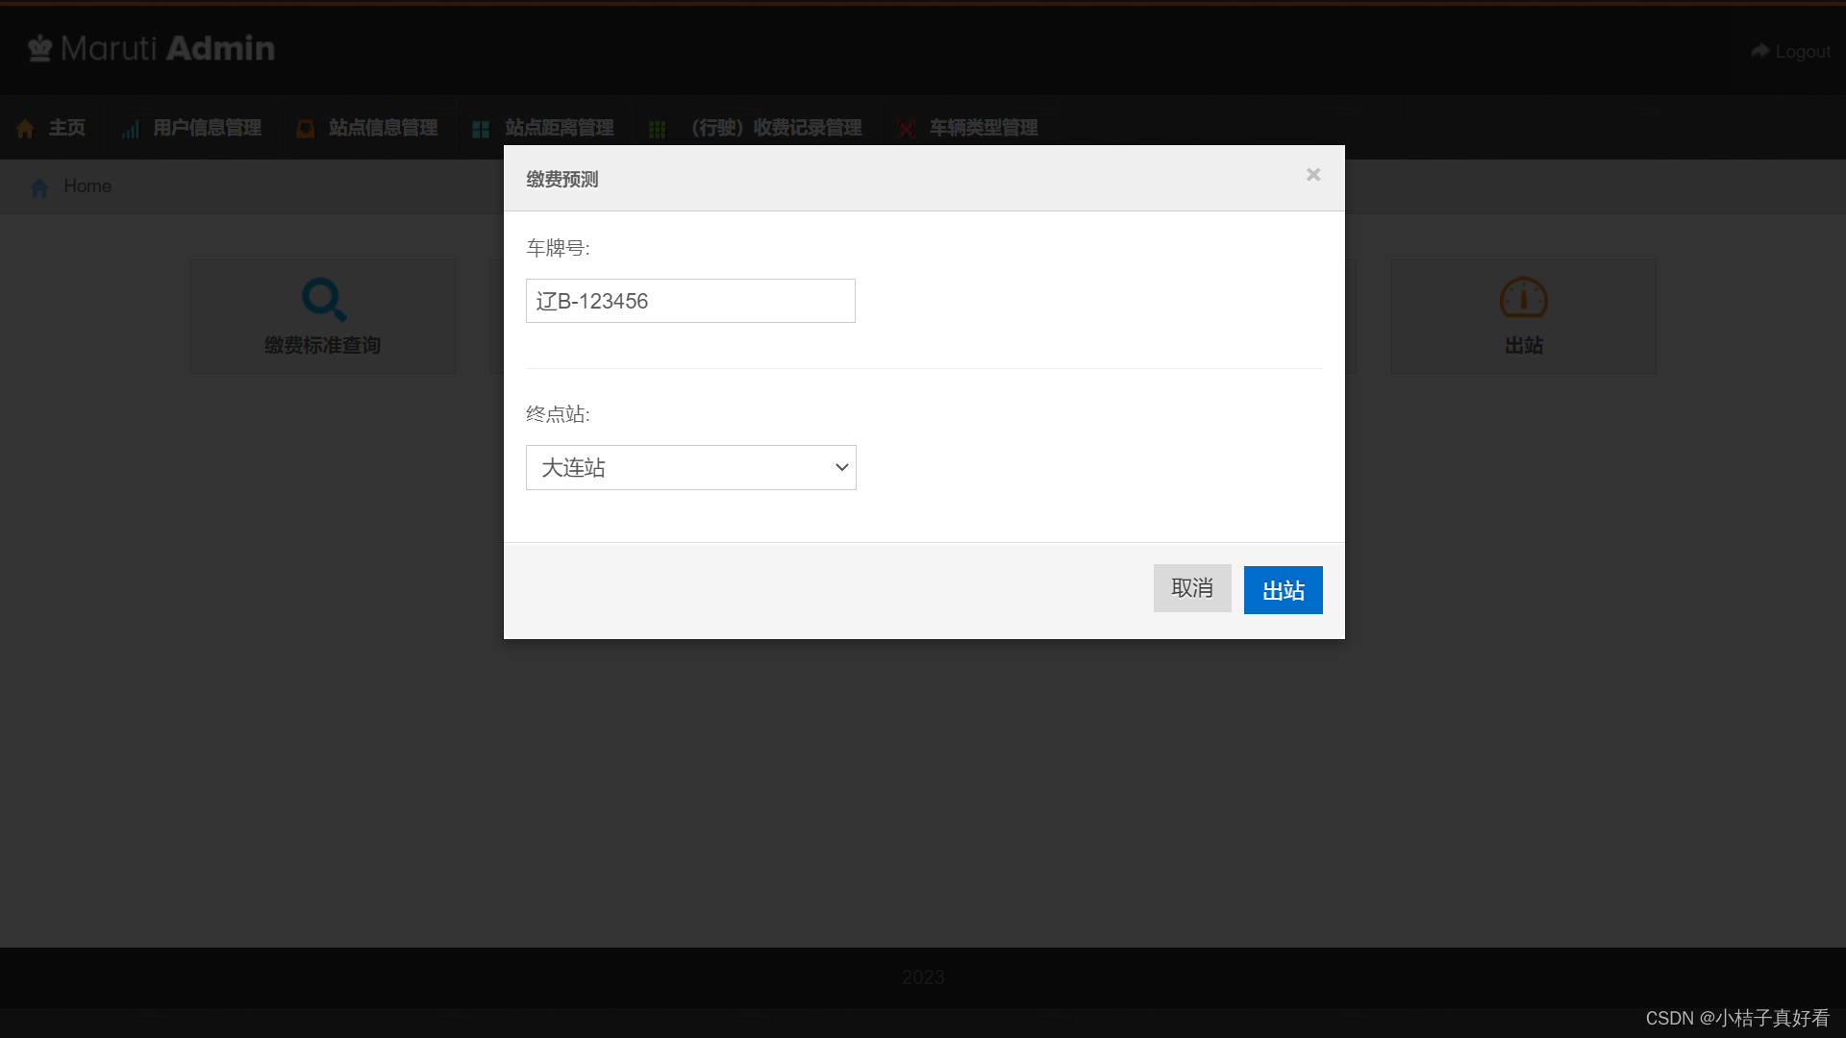Screen dimensions: 1846x1038
Task: Click the 缴费标准查询 card label
Action: point(323,345)
